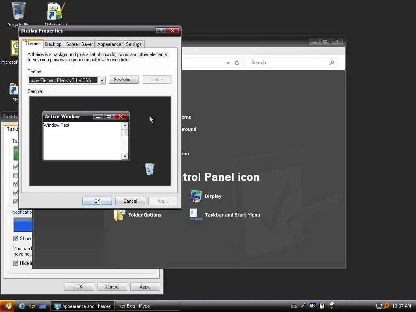Select Taskbar tab in background properties window
The image size is (416, 312).
click(x=12, y=129)
